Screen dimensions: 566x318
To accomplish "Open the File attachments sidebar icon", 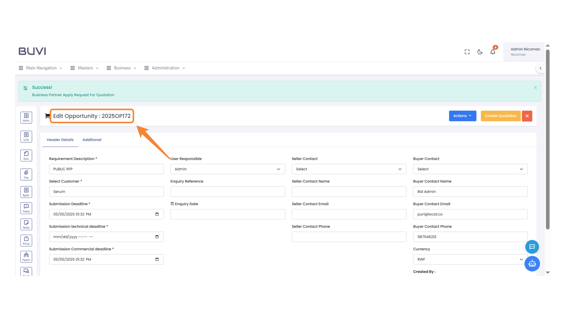I will 26,175.
